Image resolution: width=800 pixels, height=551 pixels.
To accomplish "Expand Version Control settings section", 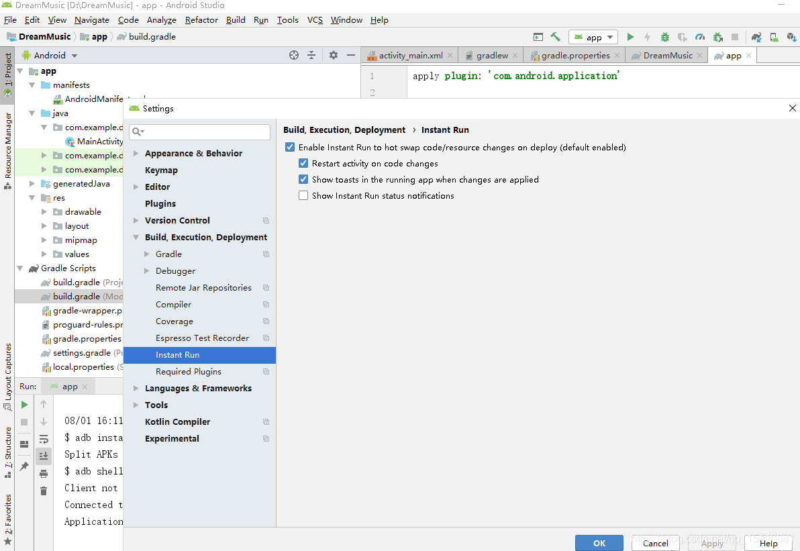I will [x=136, y=220].
